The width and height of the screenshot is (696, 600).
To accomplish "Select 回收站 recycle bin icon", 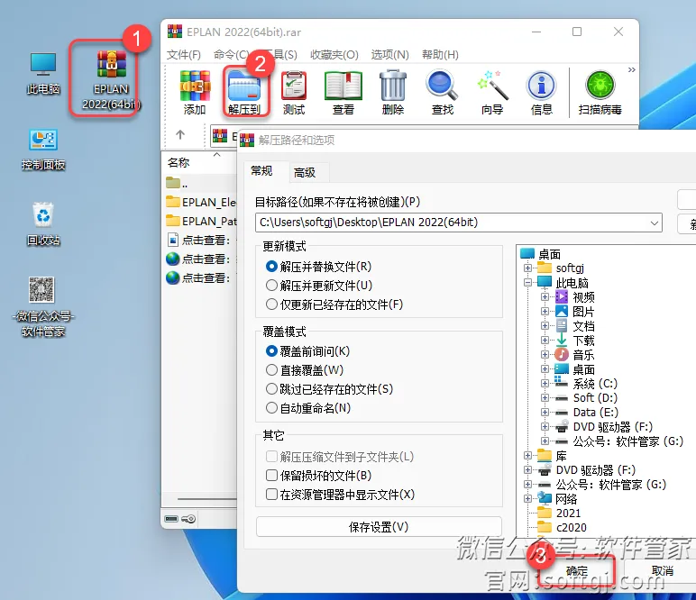I will pyautogui.click(x=43, y=224).
